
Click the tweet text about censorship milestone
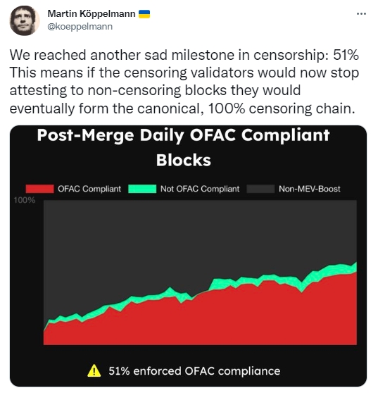tap(184, 82)
